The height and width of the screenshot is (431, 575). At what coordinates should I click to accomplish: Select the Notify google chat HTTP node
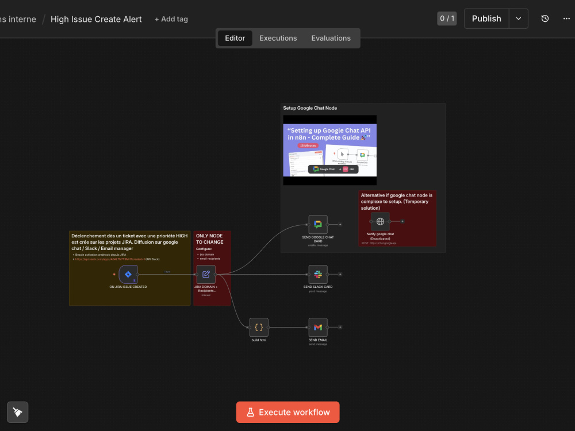click(380, 221)
